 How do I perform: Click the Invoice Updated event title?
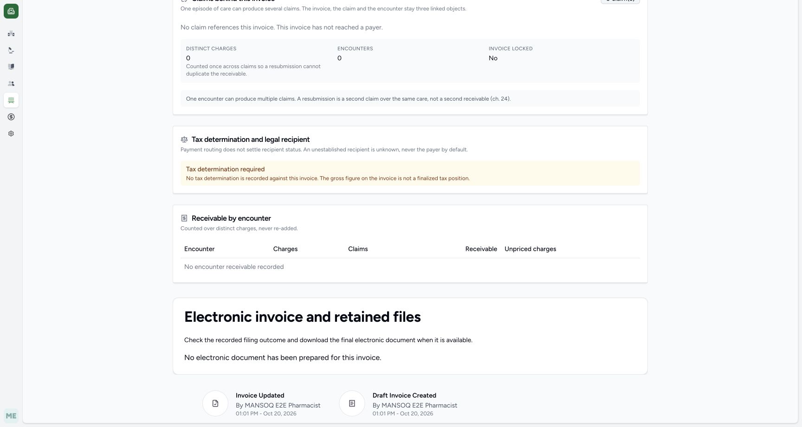coord(260,395)
